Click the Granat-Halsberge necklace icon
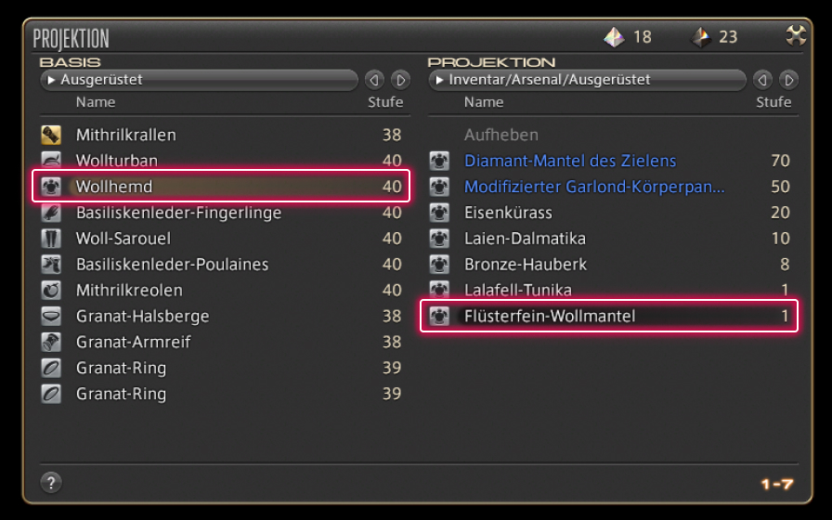Image resolution: width=832 pixels, height=520 pixels. tap(51, 317)
